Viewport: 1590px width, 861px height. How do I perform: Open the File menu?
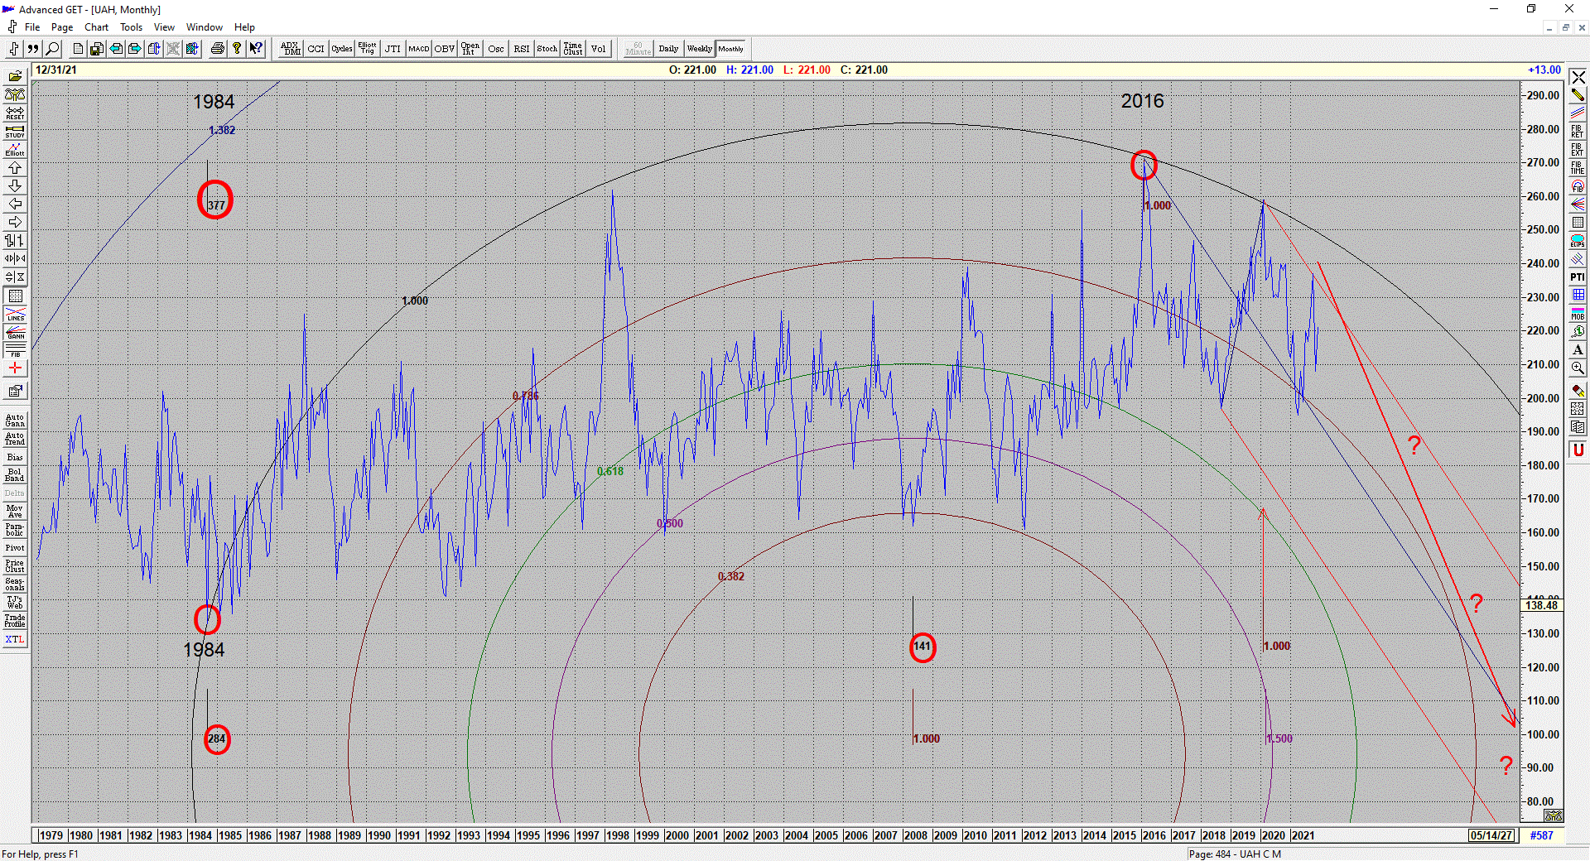[x=32, y=27]
